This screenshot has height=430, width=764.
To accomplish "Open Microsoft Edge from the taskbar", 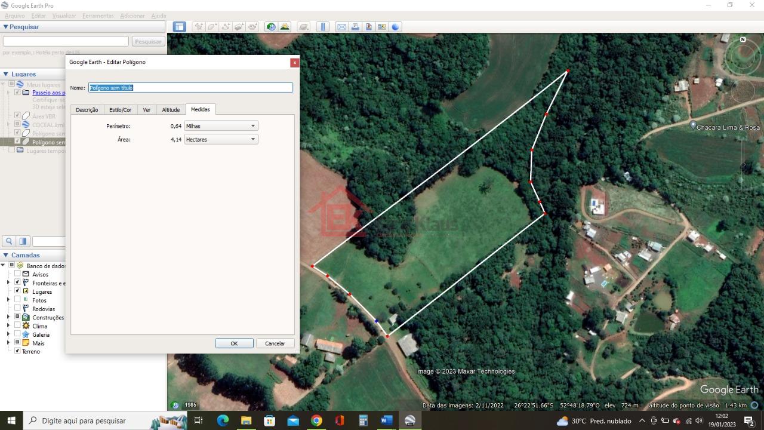I will (223, 420).
